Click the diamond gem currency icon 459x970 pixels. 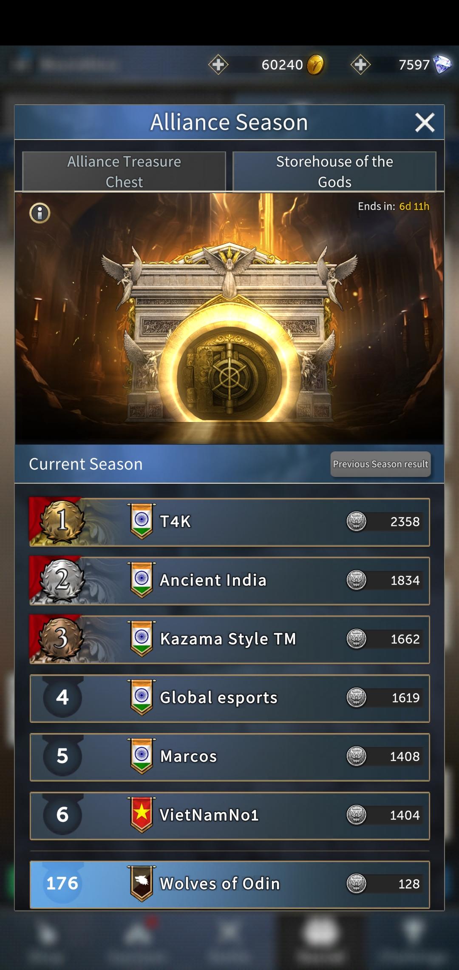pos(442,65)
